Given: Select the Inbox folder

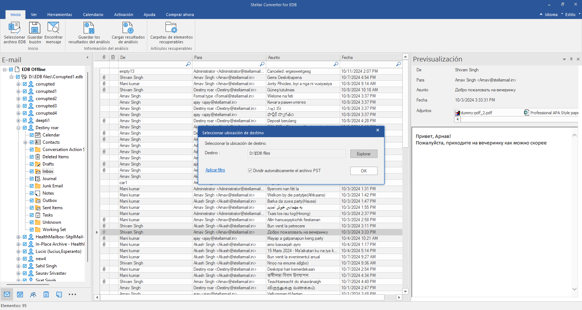Looking at the screenshot, I should (x=48, y=171).
